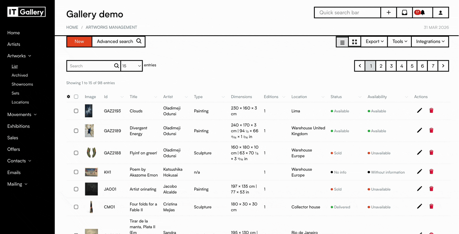Sort by Artist column header

pos(168,97)
